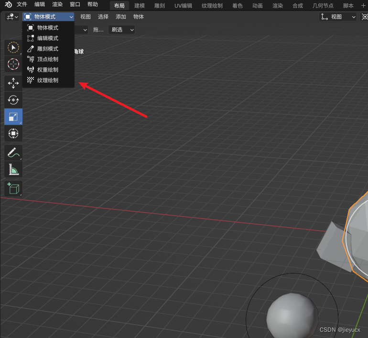Choose 顶点绘制 from the mode list
The width and height of the screenshot is (368, 338).
click(48, 59)
